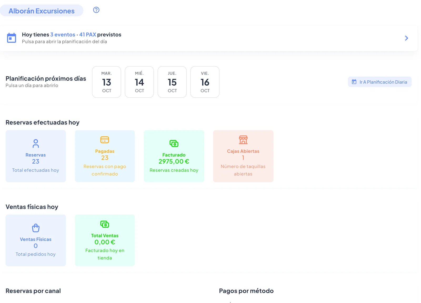Click the '0,00 €' Total Ventas amount

105,242
